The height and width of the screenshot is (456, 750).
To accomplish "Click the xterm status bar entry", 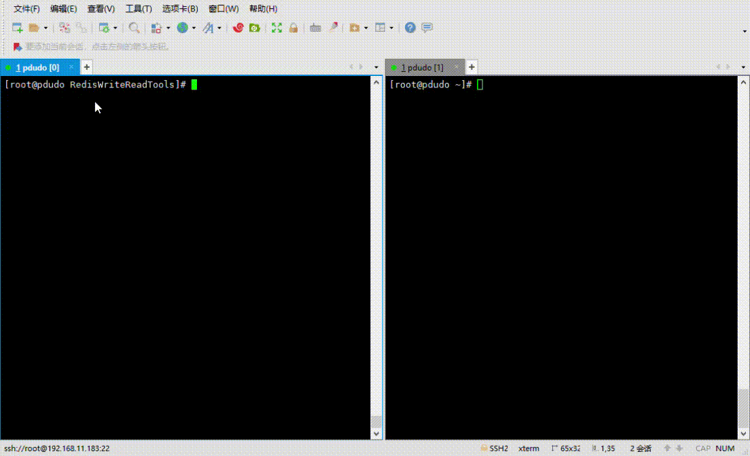I will pos(529,449).
